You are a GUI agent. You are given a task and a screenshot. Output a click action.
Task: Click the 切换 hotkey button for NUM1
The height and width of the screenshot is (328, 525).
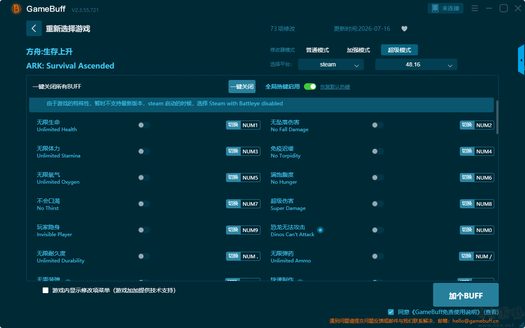point(233,125)
